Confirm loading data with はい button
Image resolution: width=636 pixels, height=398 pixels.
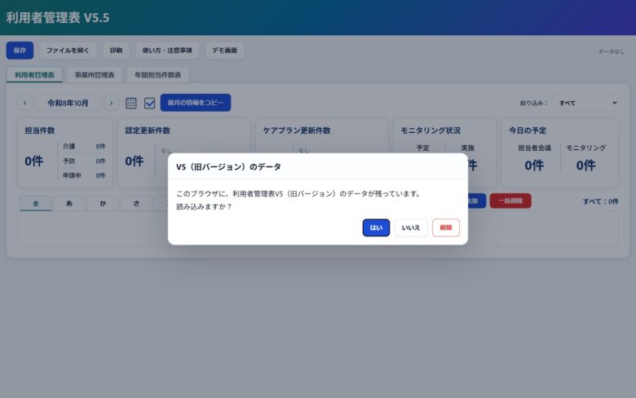(376, 228)
